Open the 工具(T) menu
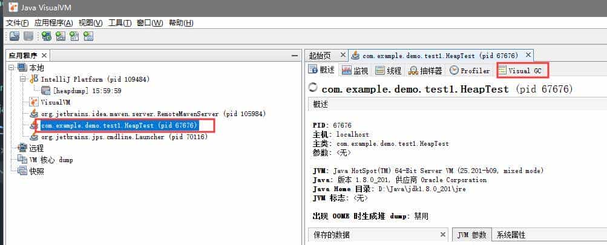 click(x=120, y=23)
